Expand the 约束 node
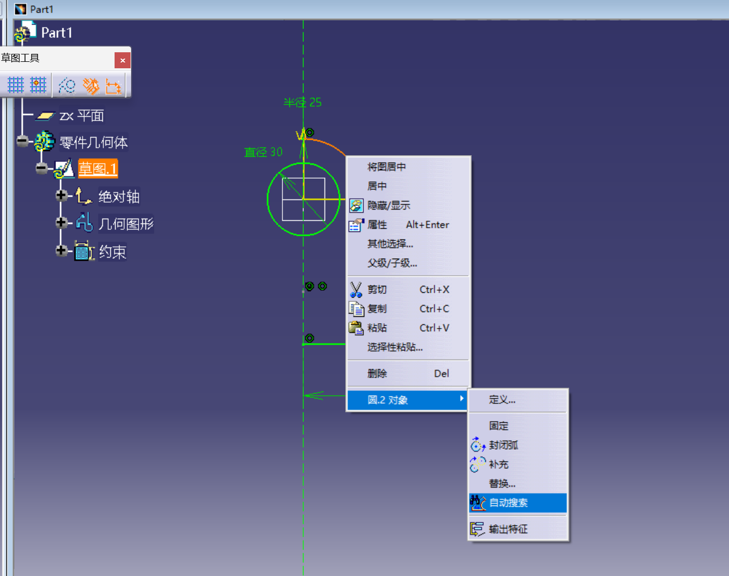 (x=61, y=250)
